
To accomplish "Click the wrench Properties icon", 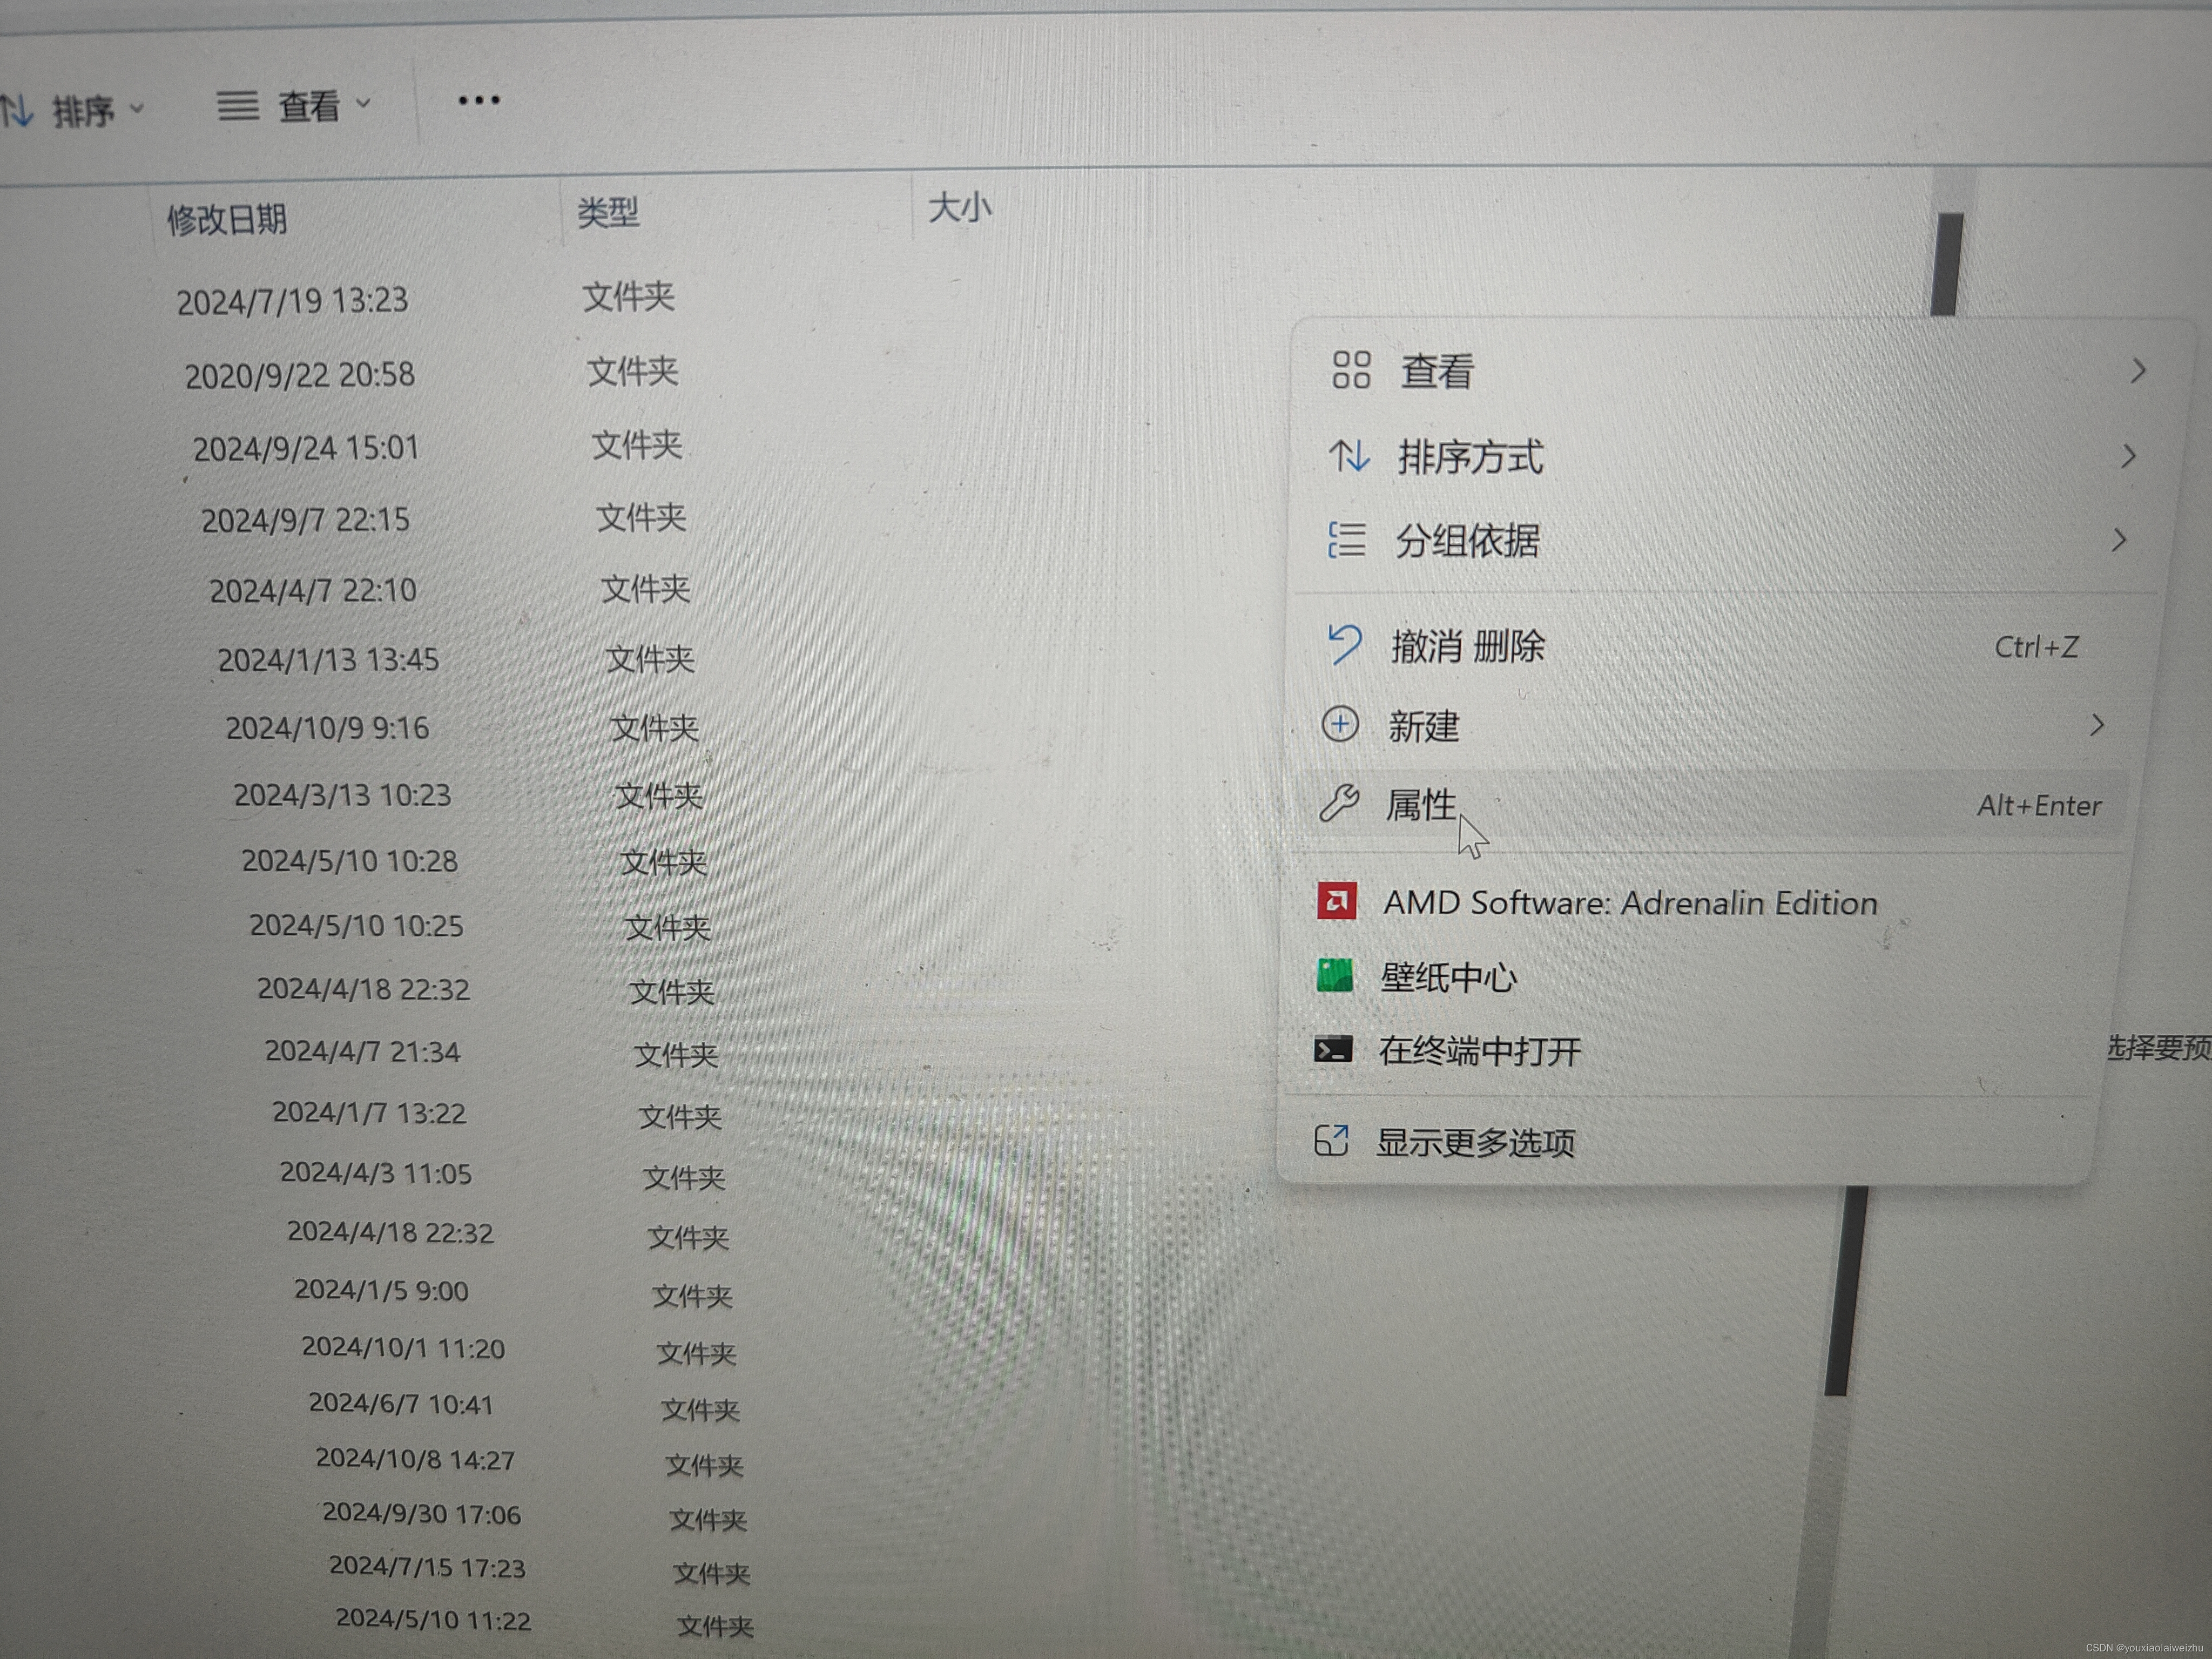I will [1339, 803].
